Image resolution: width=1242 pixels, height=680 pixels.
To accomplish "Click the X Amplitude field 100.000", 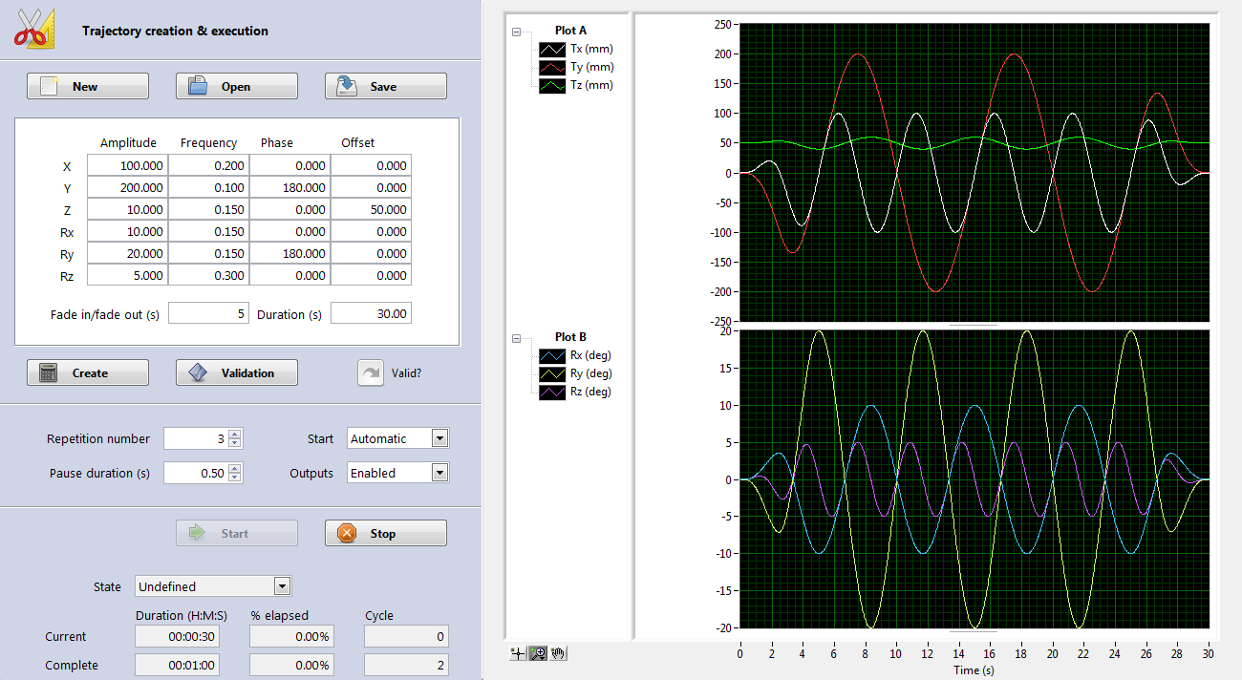I will (x=128, y=165).
